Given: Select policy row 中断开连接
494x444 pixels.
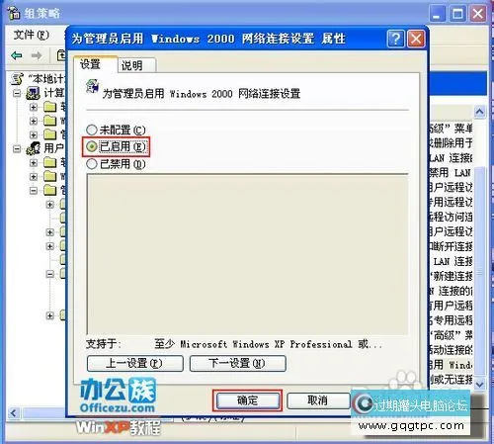Looking at the screenshot, I should [452, 246].
